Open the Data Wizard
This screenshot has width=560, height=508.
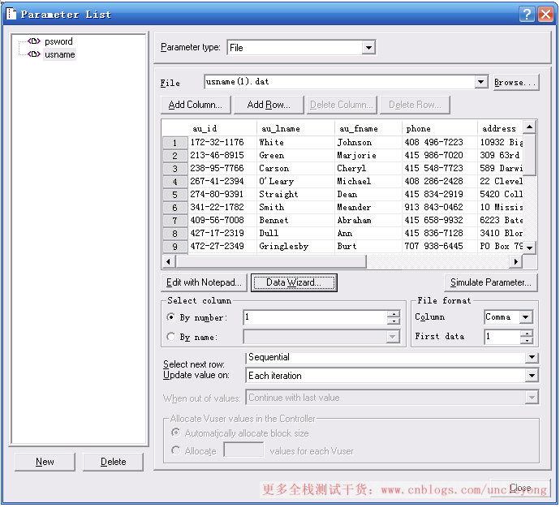294,282
